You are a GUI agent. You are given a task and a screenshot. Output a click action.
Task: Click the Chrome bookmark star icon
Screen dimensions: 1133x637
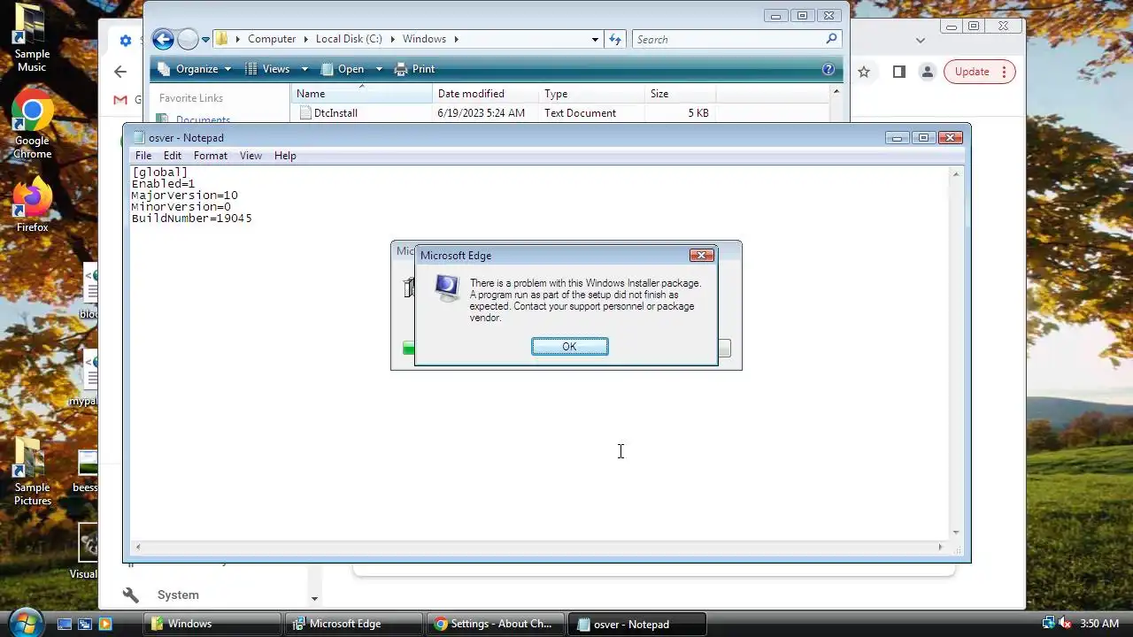coord(864,72)
